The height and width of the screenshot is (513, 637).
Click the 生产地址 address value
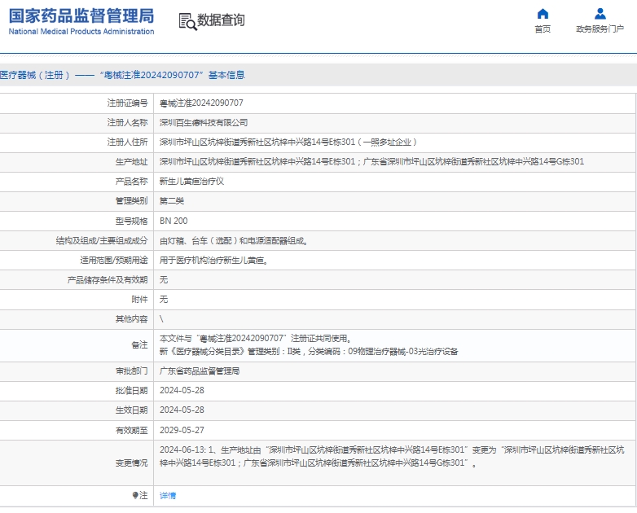pyautogui.click(x=371, y=162)
